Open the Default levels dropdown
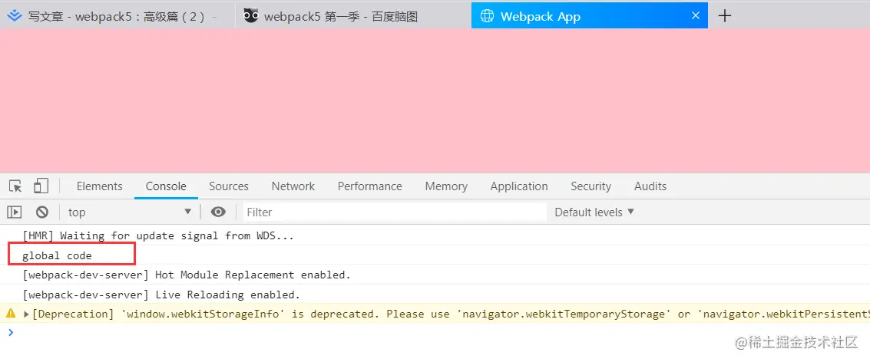Image resolution: width=870 pixels, height=362 pixels. coord(594,212)
